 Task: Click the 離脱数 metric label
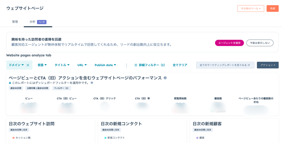click(218, 98)
